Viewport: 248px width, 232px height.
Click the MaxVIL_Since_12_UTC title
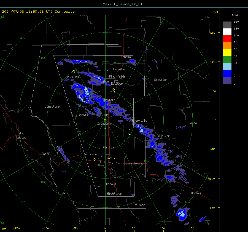(x=124, y=4)
